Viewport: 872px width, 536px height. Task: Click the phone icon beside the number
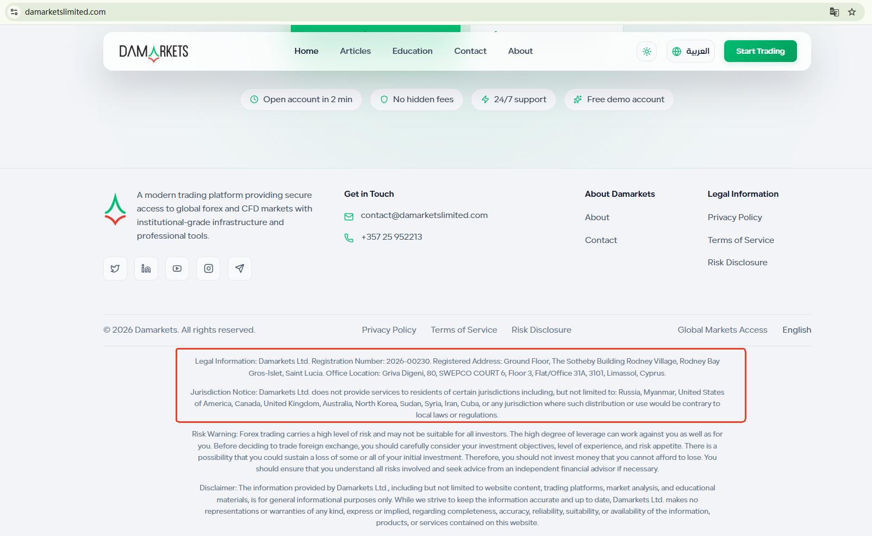point(349,238)
